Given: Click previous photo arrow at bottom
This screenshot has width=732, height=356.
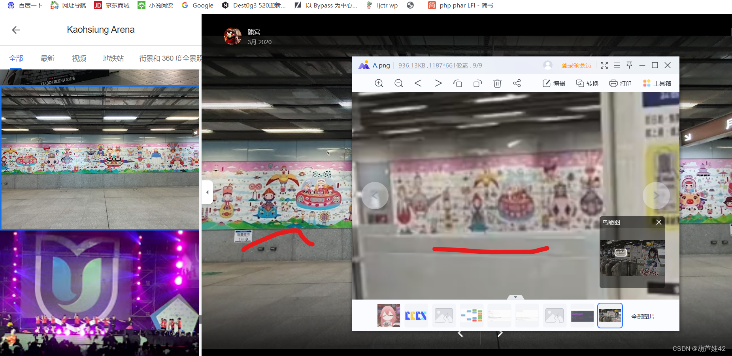Looking at the screenshot, I should click(x=460, y=334).
